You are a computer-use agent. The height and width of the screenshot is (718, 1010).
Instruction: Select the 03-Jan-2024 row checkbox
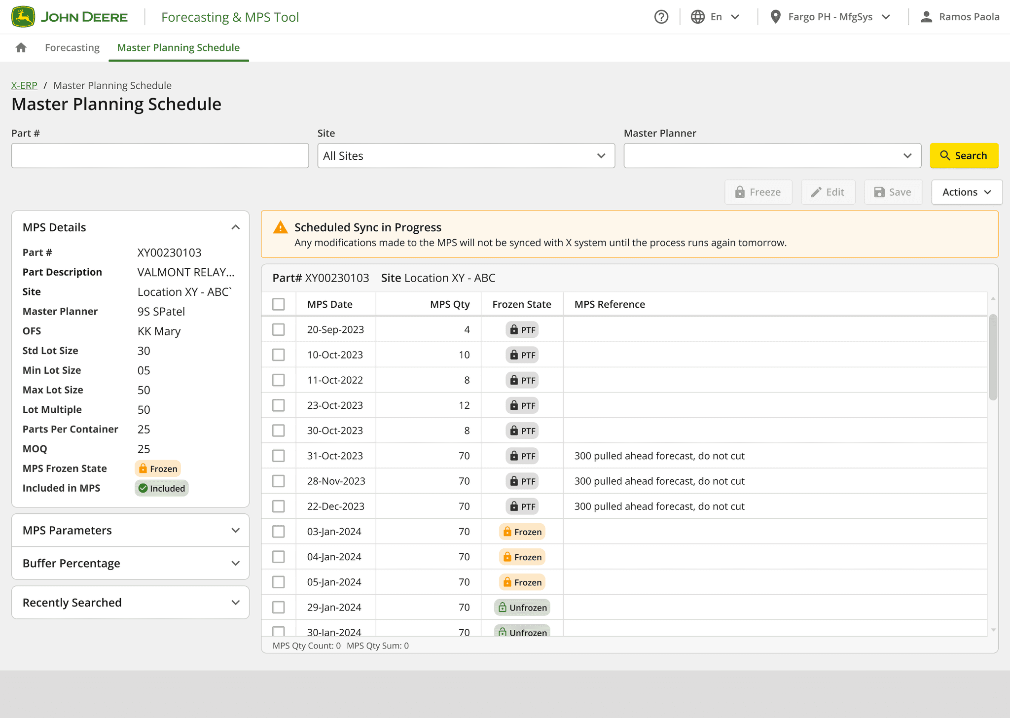coord(279,532)
